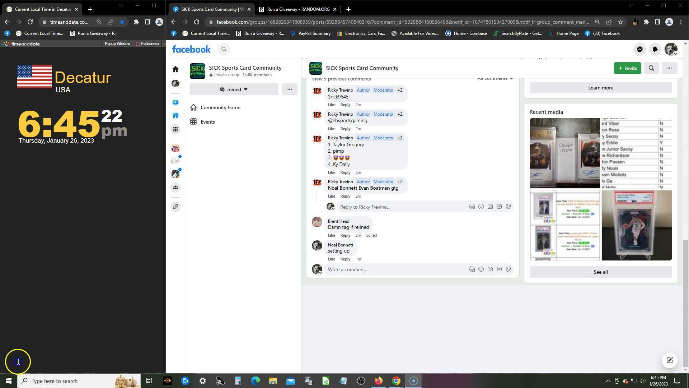
Task: Switch to Run a Giveaway RANDOM.ORG tab
Action: [x=298, y=9]
